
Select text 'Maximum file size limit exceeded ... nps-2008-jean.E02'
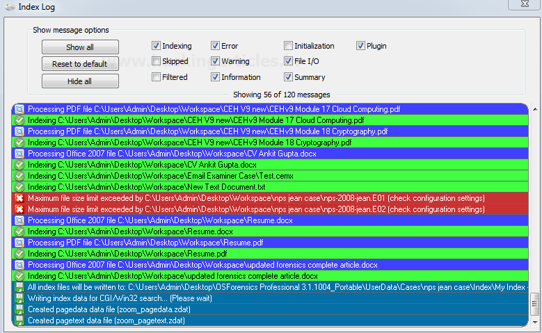(256, 209)
